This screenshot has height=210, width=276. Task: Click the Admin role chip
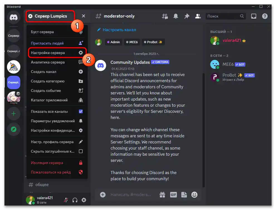pos(114,42)
